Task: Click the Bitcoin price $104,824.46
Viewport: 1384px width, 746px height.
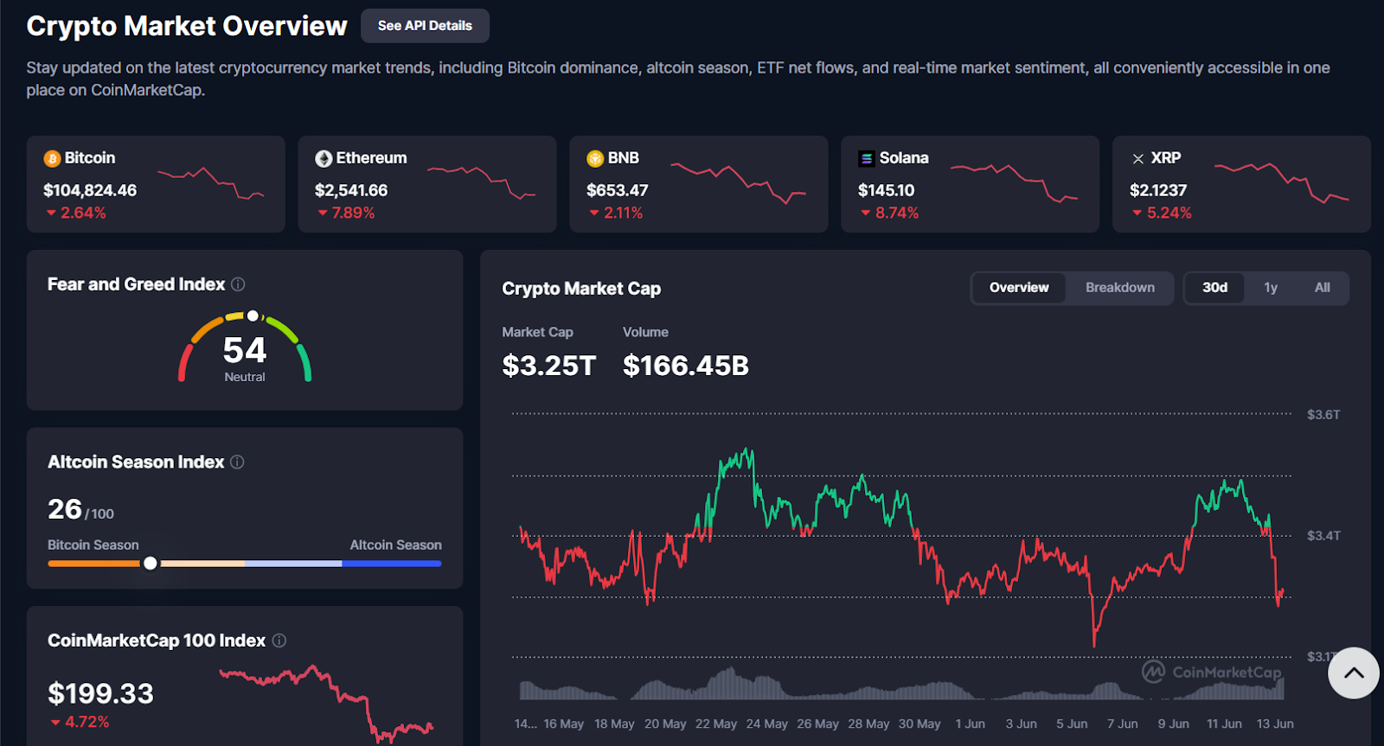Action: (90, 190)
